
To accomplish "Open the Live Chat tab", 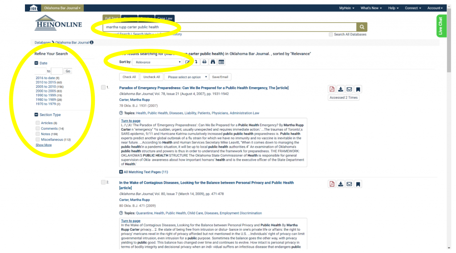I will coord(441,26).
